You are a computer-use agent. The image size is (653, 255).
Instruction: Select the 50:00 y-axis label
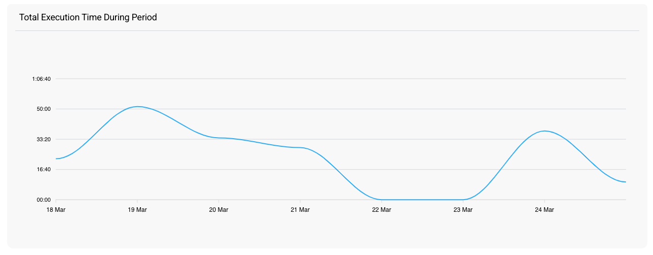[43, 109]
